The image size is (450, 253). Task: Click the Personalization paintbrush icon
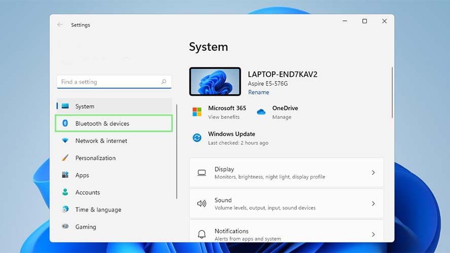pos(65,158)
